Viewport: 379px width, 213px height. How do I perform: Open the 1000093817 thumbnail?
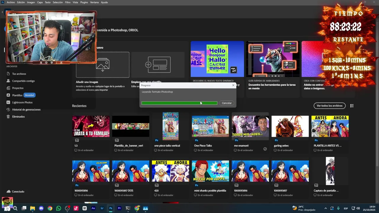(290, 171)
